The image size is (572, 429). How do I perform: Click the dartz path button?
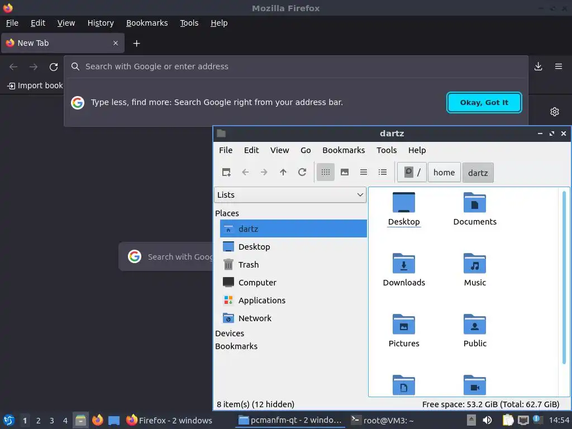478,173
